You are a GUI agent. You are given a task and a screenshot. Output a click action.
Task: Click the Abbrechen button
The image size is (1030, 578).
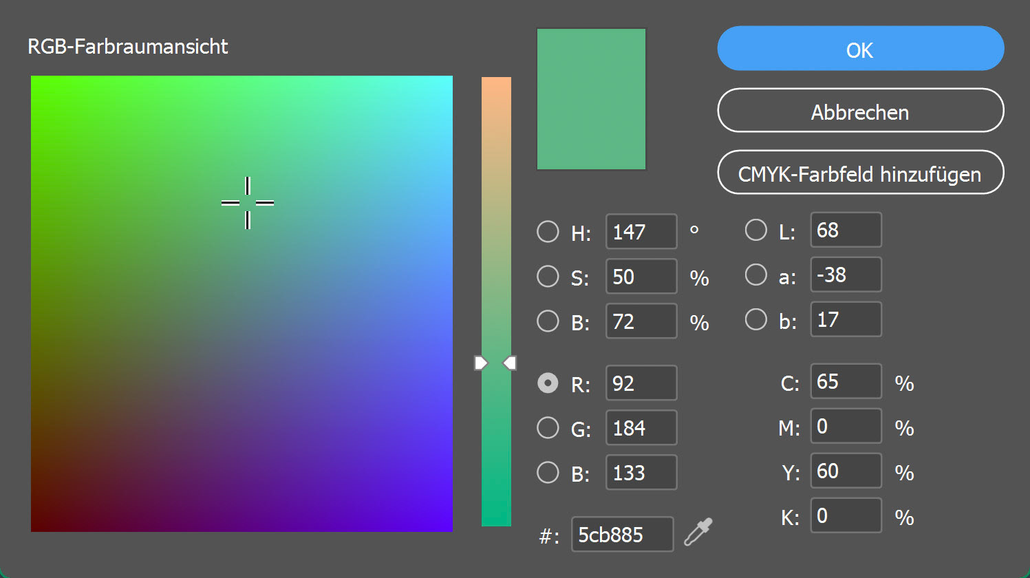click(x=860, y=110)
